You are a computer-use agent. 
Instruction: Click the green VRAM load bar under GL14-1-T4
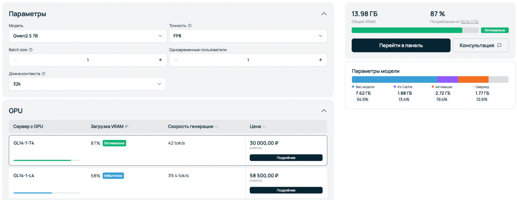click(42, 160)
